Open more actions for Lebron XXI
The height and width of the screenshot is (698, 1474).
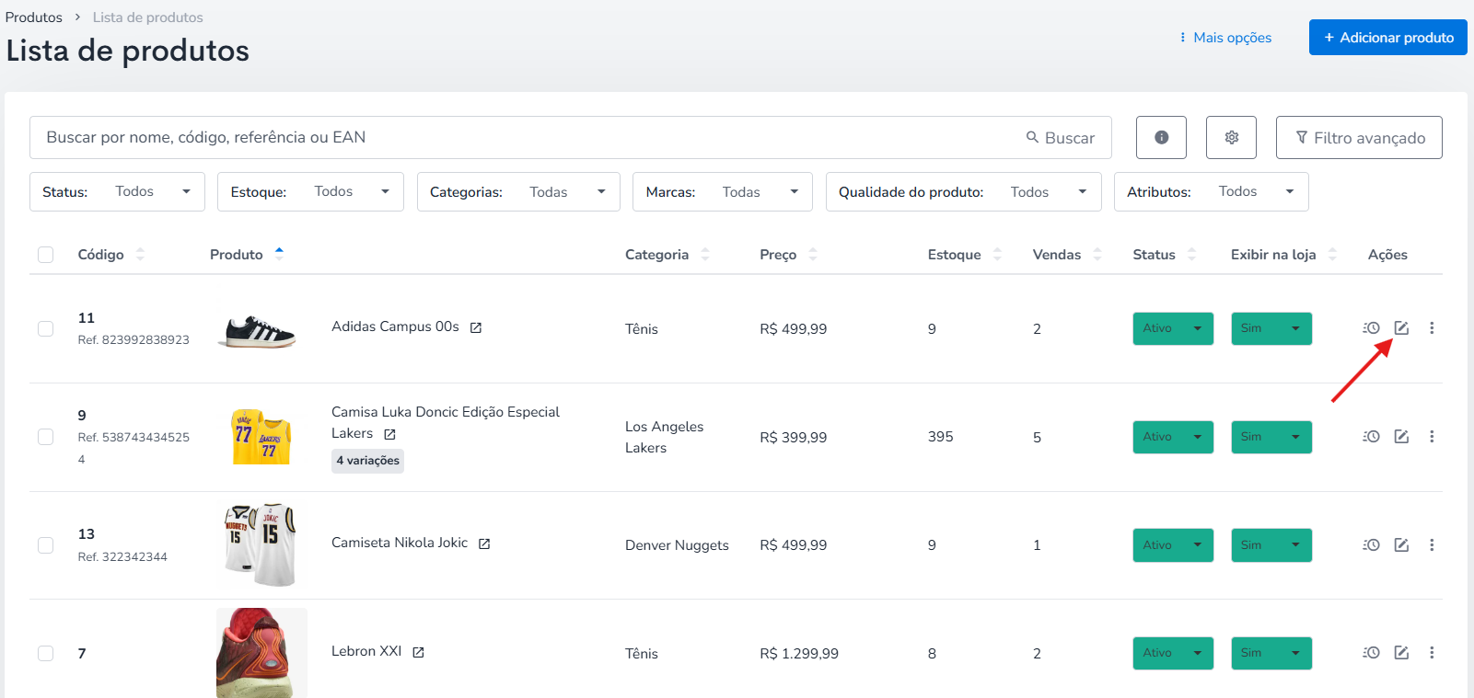1432,653
